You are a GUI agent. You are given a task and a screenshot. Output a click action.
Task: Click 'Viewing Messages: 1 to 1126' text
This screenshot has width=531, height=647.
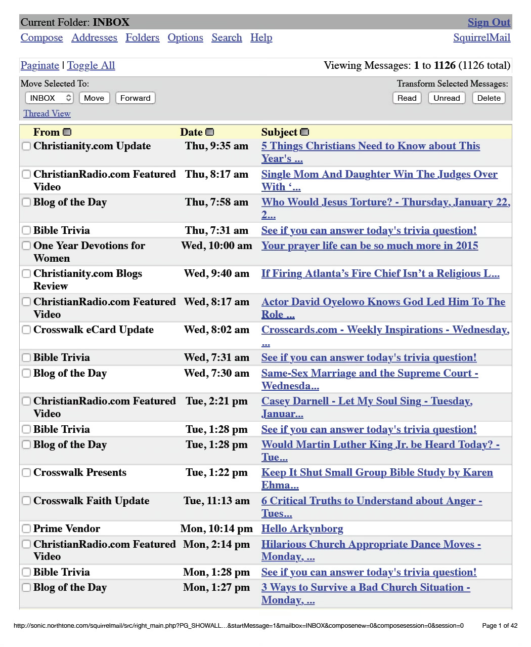tap(389, 65)
